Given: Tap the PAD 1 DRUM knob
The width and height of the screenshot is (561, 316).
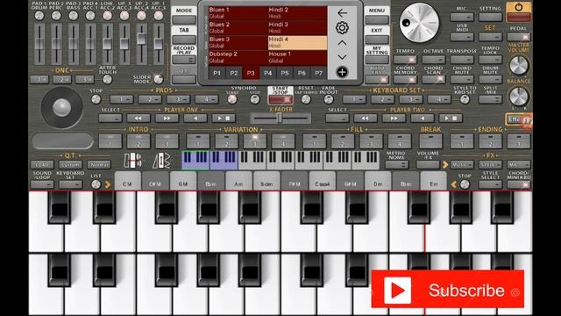Looking at the screenshot, I should (39, 16).
